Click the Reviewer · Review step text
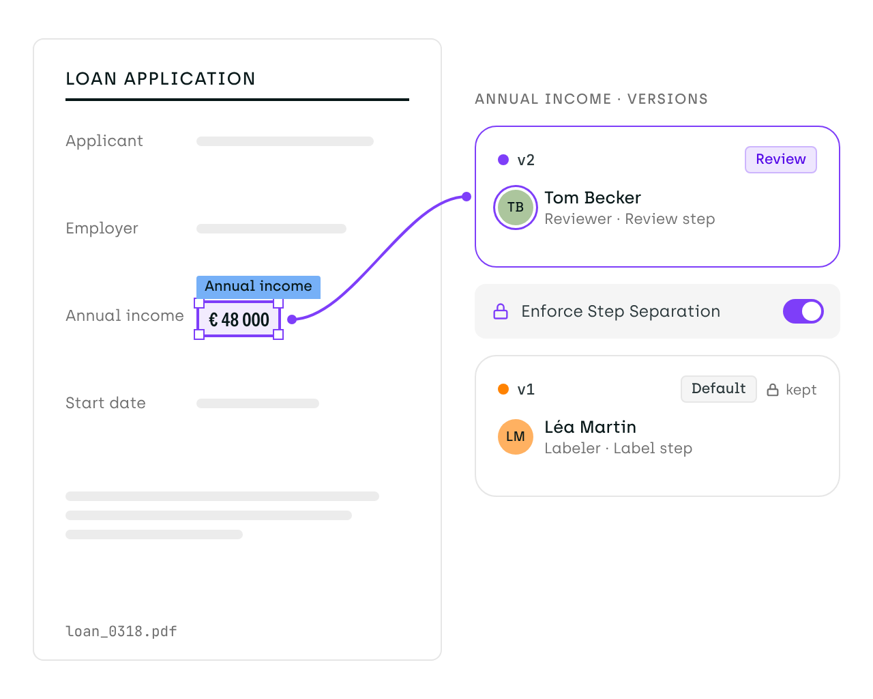 tap(630, 219)
